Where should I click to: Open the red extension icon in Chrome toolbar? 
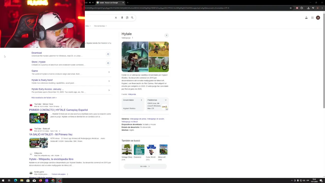(297, 8)
